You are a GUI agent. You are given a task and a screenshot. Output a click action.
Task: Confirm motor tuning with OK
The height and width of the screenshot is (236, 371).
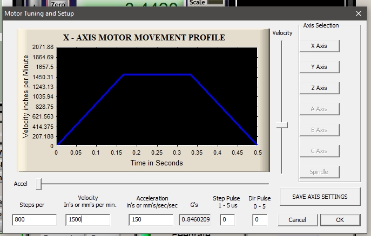[340, 220]
